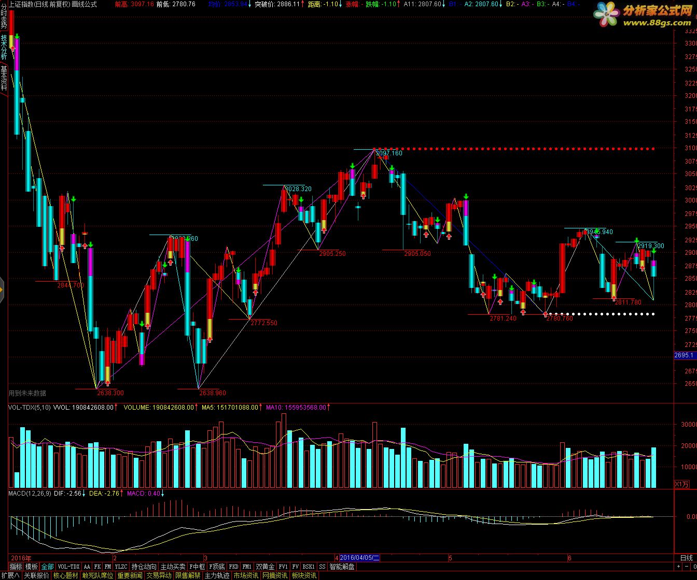The height and width of the screenshot is (580, 697).
Task: Click the chart title 上证指数(日线.前复权) 画线公式
Action: click(52, 4)
